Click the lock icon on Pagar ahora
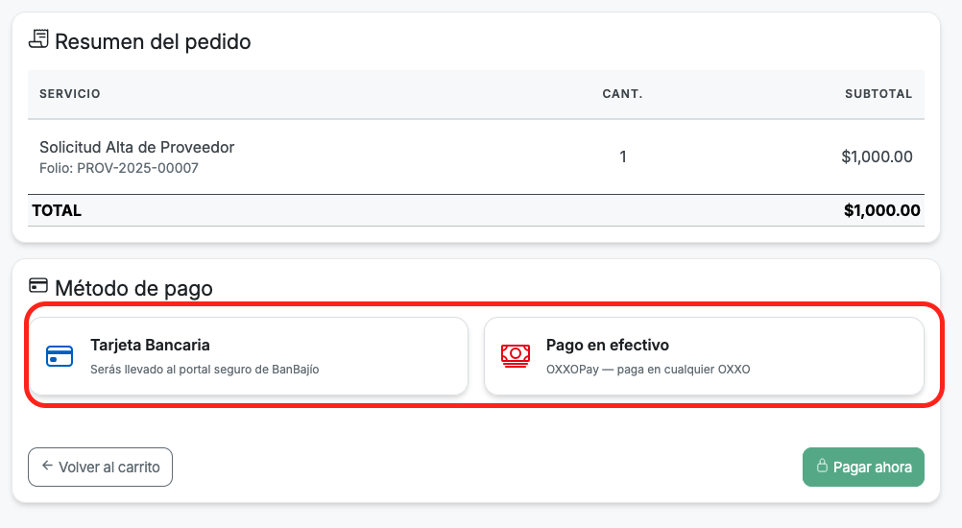Image resolution: width=962 pixels, height=528 pixels. 822,466
